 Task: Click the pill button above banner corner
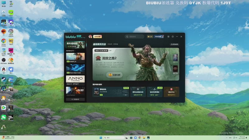[174, 44]
